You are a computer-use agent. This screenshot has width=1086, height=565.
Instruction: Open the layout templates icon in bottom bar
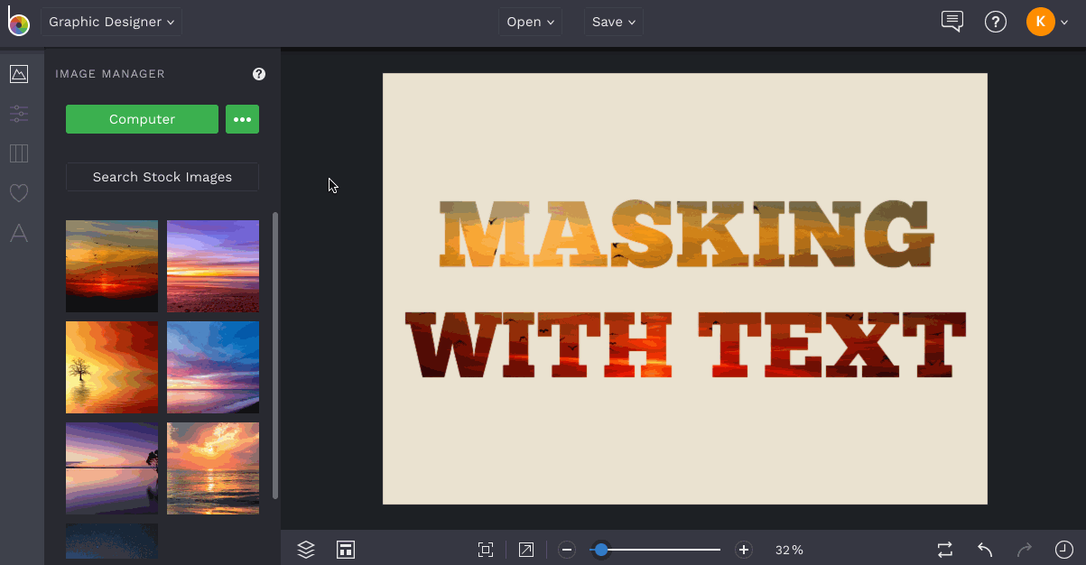(345, 550)
